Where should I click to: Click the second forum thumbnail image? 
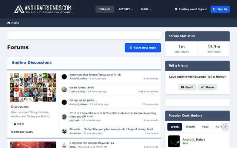pos(33,145)
